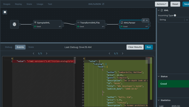Open the Incoming Type String dropdown
The height and width of the screenshot is (107, 189).
coord(173,20)
